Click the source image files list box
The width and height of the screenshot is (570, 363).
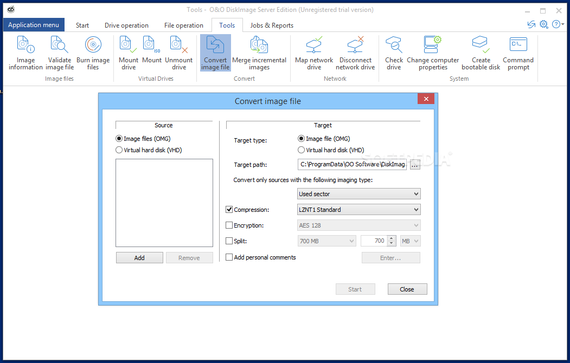tap(164, 203)
